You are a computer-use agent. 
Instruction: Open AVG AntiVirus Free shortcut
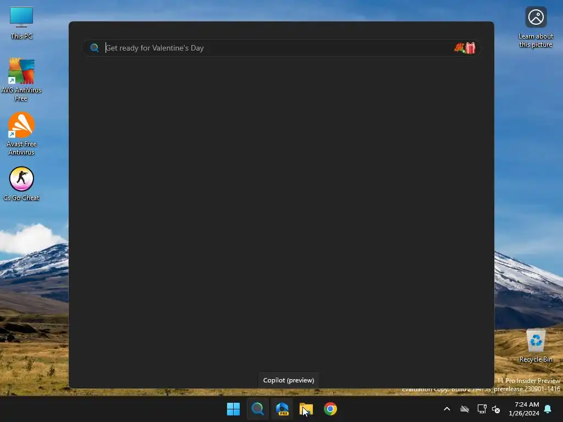tap(21, 80)
